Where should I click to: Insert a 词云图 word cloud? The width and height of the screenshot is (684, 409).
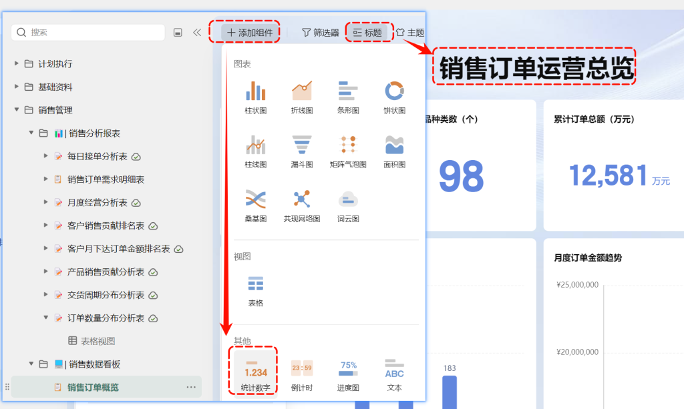(x=348, y=199)
